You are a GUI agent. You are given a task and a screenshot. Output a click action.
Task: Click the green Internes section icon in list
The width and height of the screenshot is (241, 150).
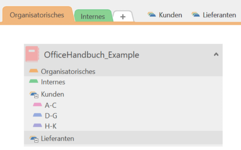tap(34, 82)
